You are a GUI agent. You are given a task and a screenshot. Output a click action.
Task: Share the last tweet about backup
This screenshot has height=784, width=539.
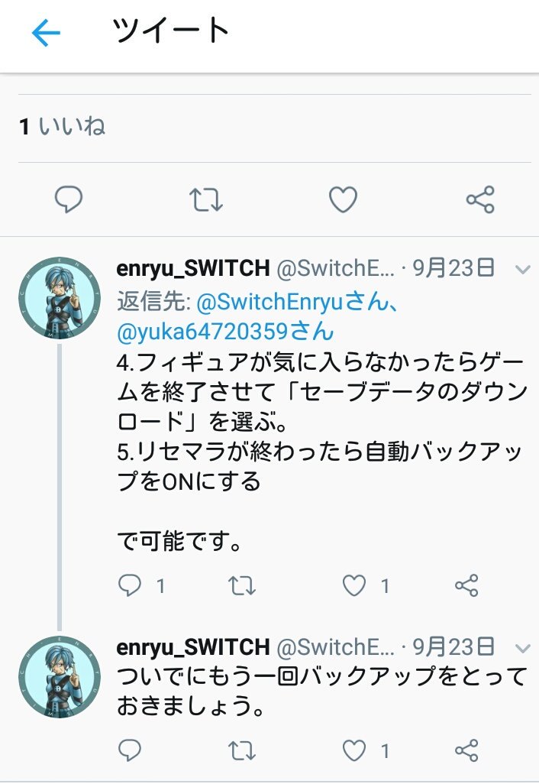pyautogui.click(x=466, y=750)
